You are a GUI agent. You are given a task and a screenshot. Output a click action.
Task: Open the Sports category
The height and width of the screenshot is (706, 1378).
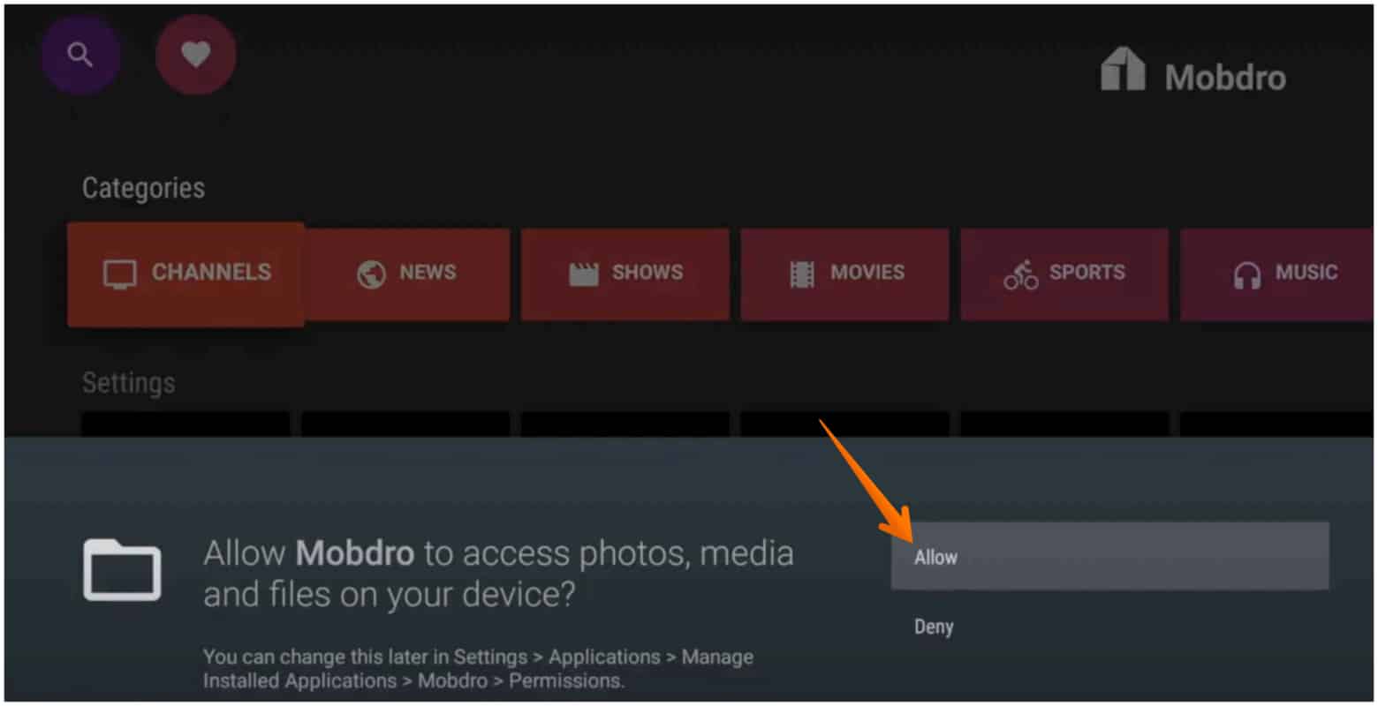pyautogui.click(x=1064, y=274)
